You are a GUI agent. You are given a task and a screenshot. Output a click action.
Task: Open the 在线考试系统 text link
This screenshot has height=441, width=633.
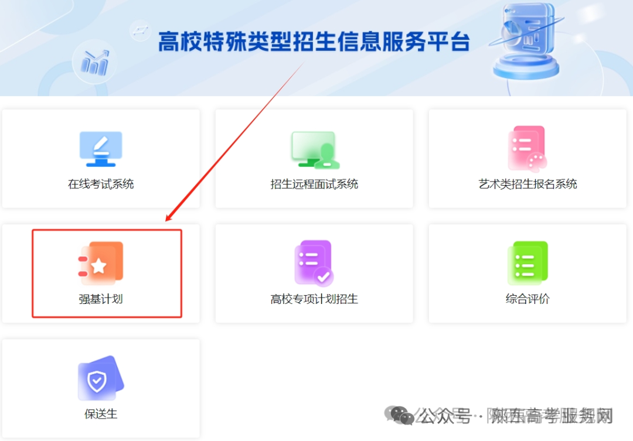(x=101, y=184)
